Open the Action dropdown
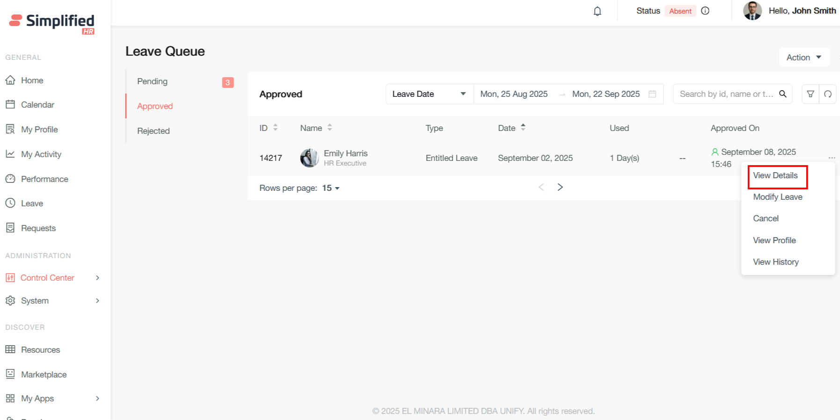Screen dimensions: 840x420 (x=804, y=58)
